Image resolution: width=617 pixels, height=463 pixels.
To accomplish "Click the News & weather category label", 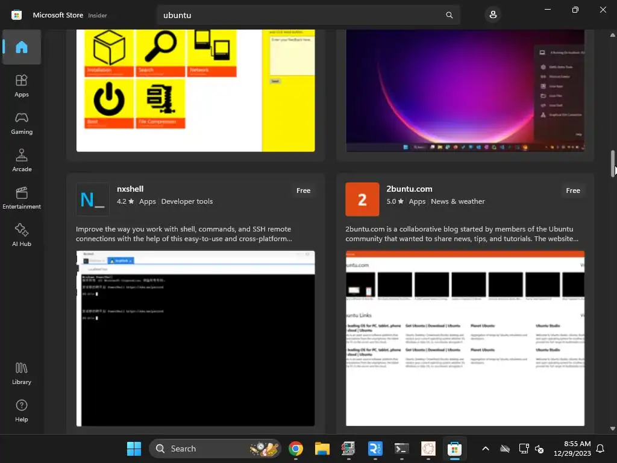I will point(458,201).
